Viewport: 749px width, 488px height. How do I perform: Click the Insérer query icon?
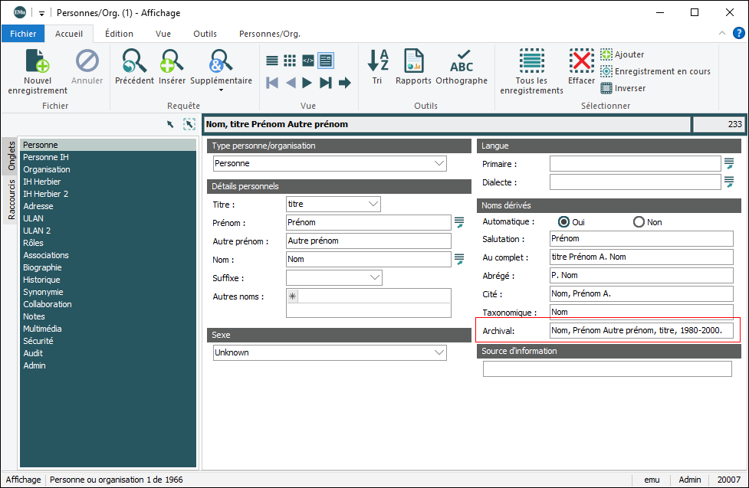pyautogui.click(x=172, y=61)
